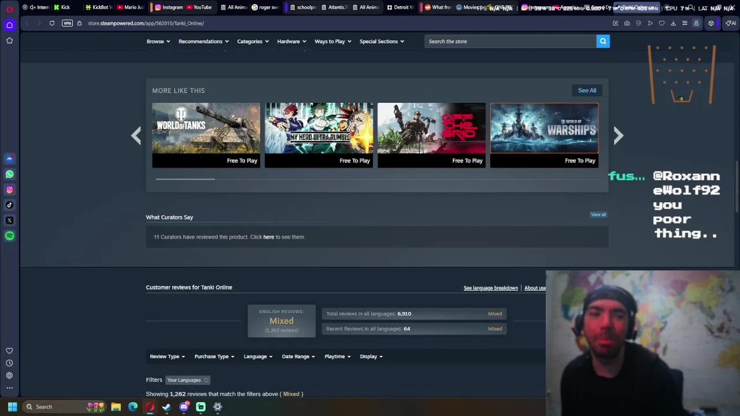Open the history clock icon in sidebar
This screenshot has width=740, height=416.
9,363
